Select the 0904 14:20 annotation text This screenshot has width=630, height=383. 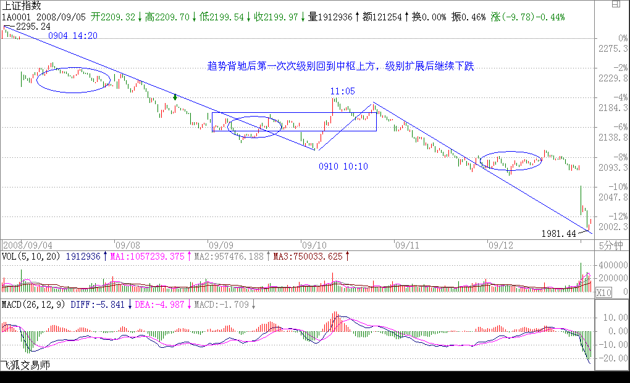pos(73,36)
